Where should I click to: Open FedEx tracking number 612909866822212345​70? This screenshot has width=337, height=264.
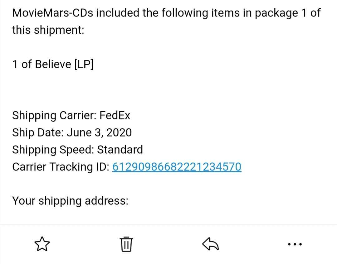[x=176, y=167]
